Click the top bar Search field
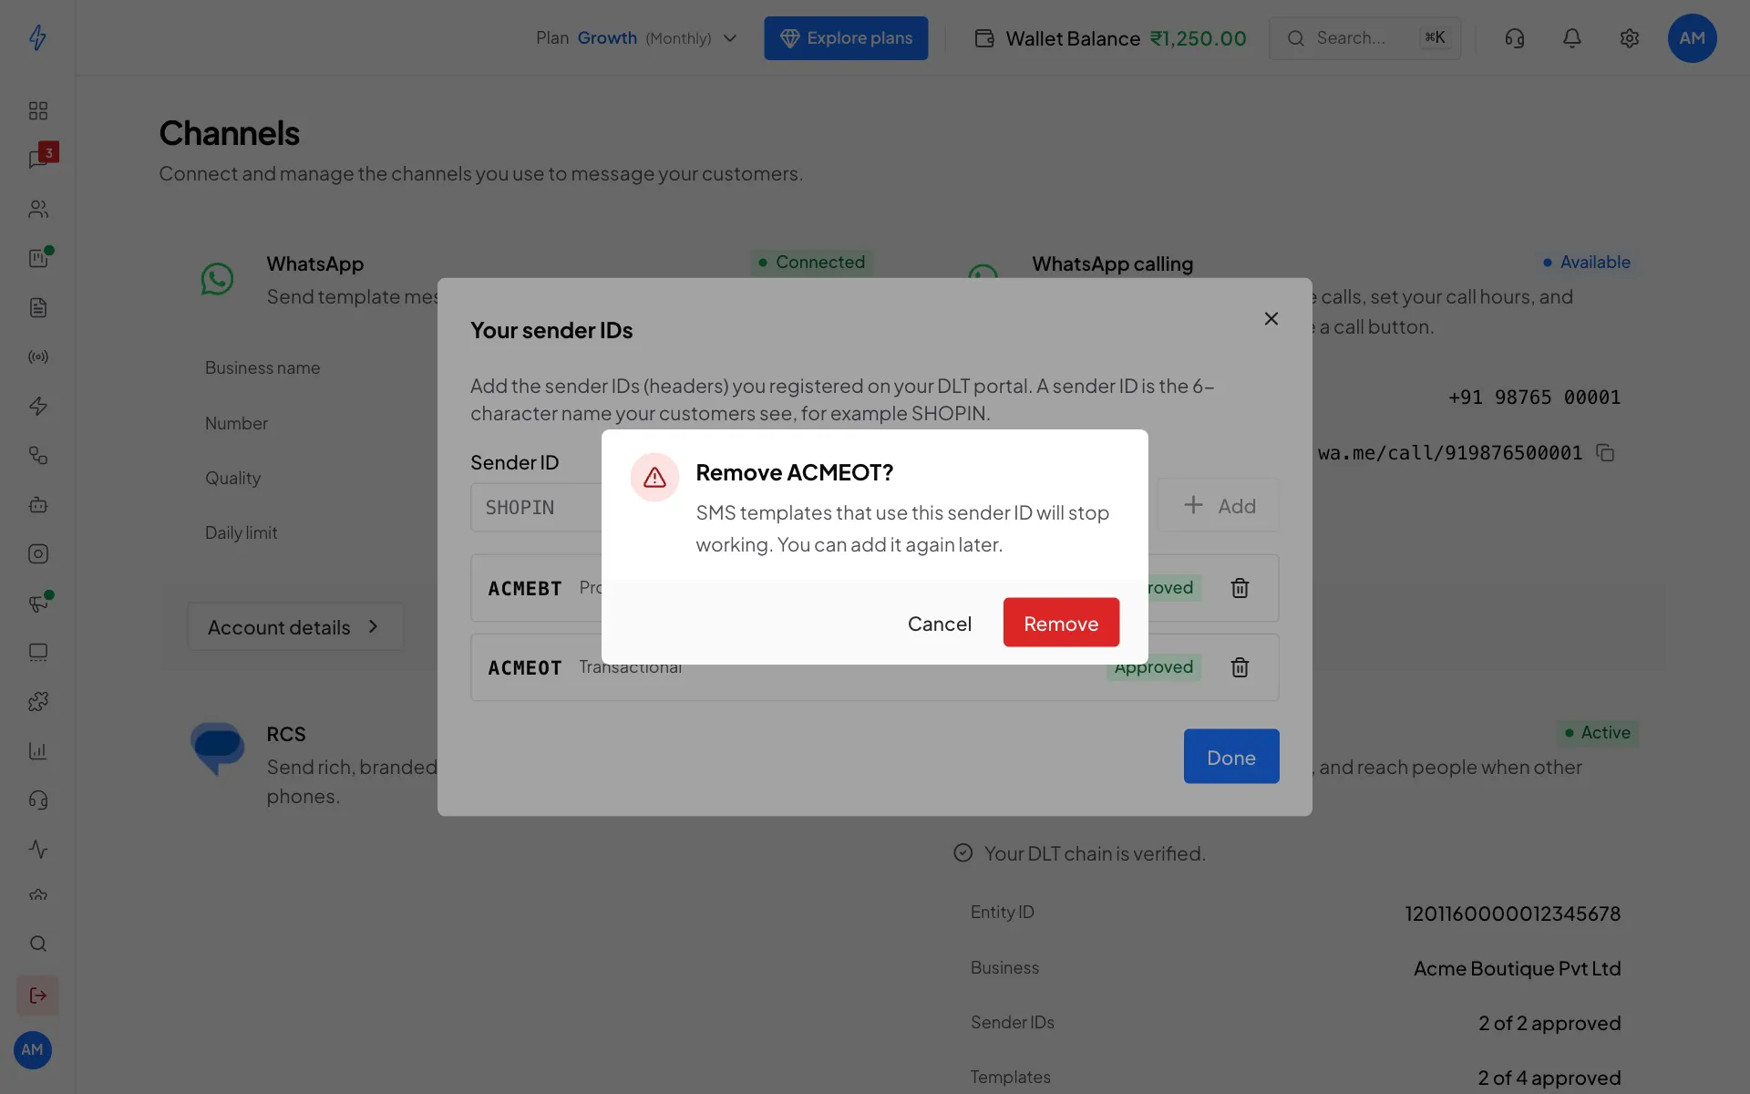The width and height of the screenshot is (1750, 1094). [1364, 38]
